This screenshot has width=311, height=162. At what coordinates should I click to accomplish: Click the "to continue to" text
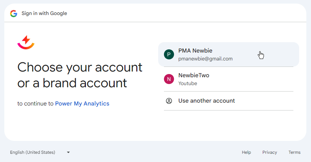(x=35, y=104)
